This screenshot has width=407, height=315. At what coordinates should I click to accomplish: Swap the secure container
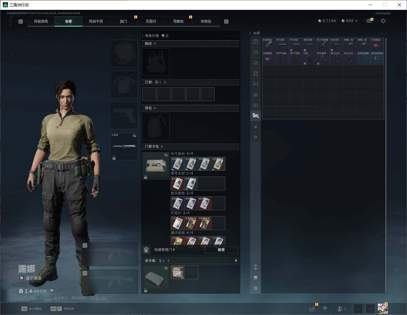(x=166, y=268)
